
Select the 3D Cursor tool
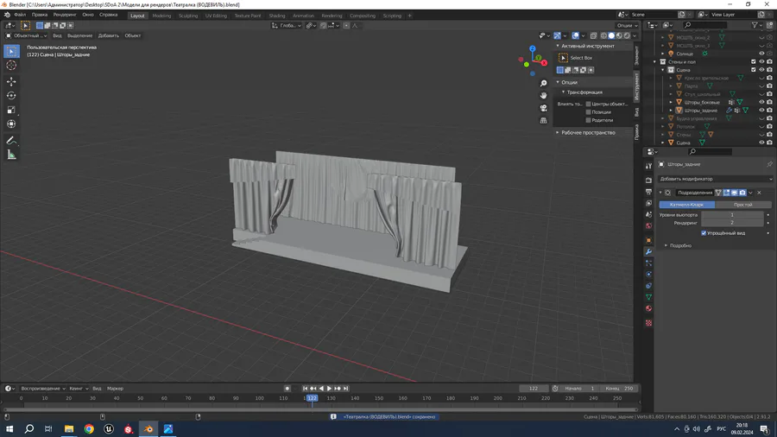[x=11, y=66]
